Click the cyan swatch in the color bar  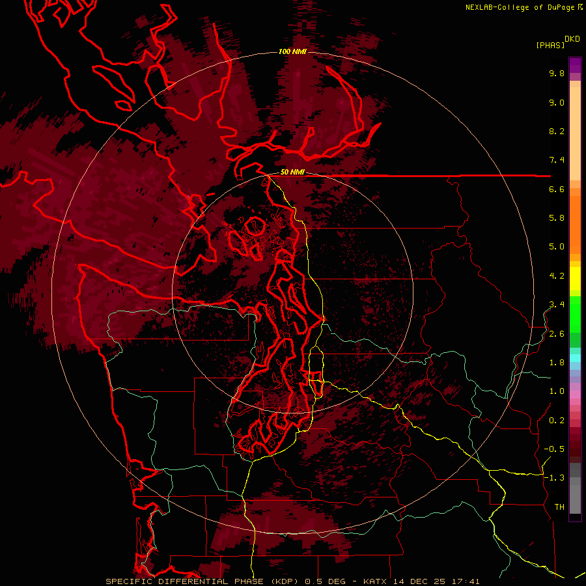[575, 358]
